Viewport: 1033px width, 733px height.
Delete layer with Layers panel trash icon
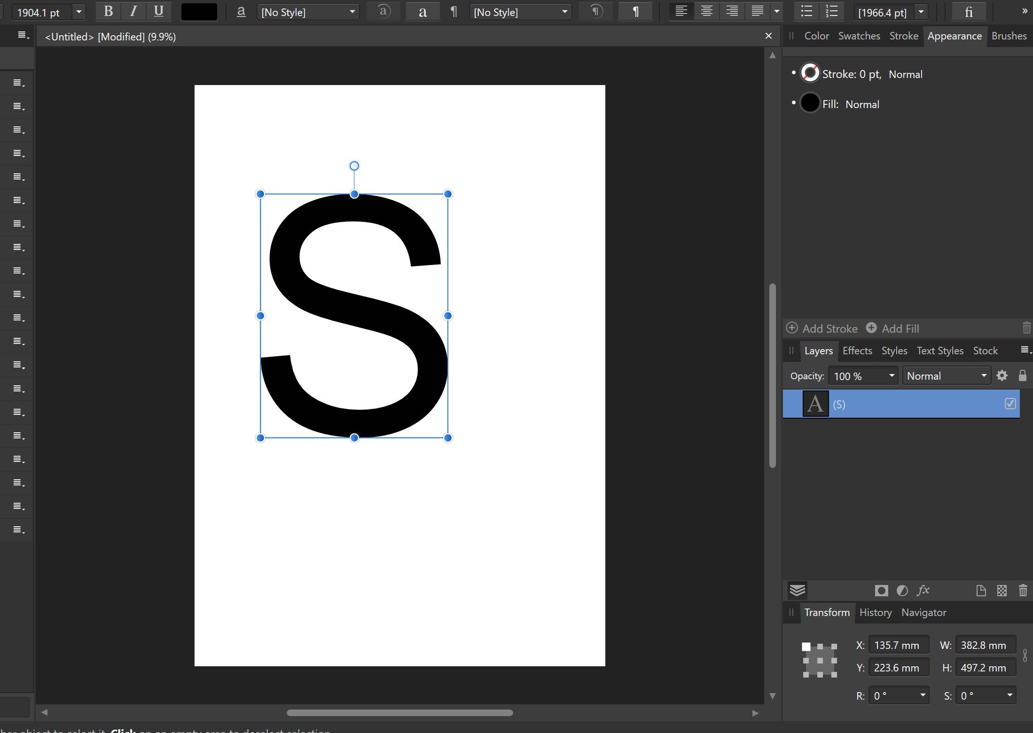pyautogui.click(x=1023, y=591)
